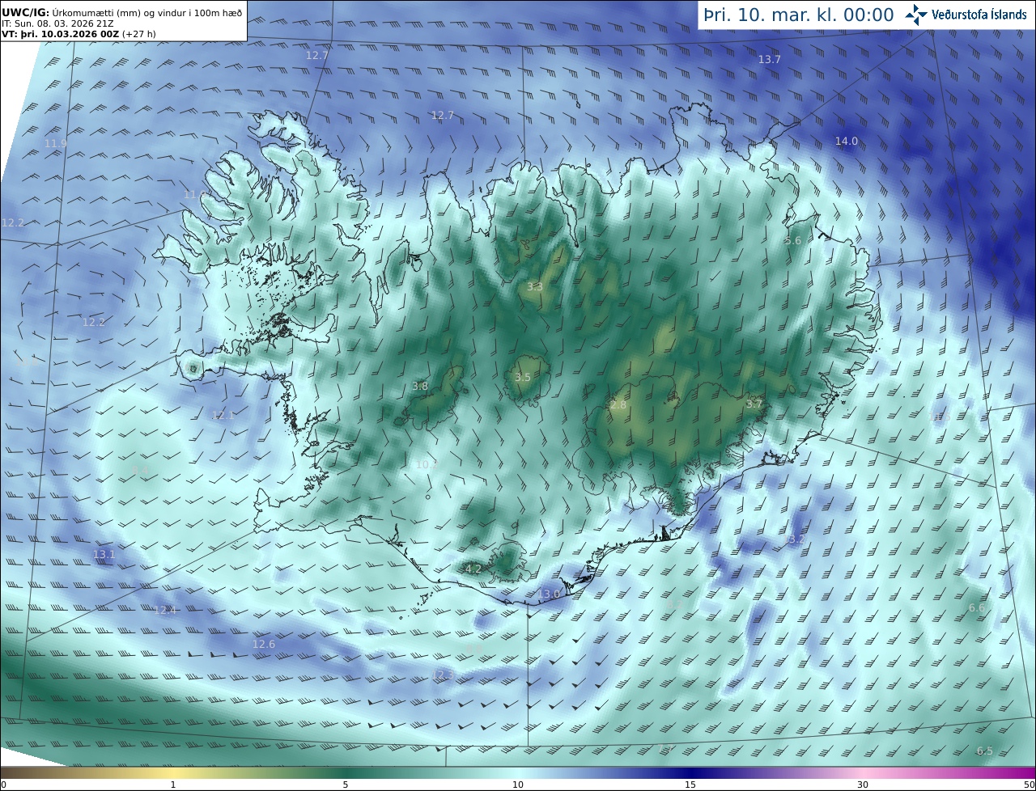Click the 12.4 value label
The image size is (1036, 791).
pos(165,611)
